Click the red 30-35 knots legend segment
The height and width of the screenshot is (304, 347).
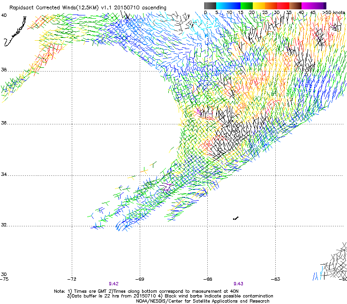click(x=283, y=6)
